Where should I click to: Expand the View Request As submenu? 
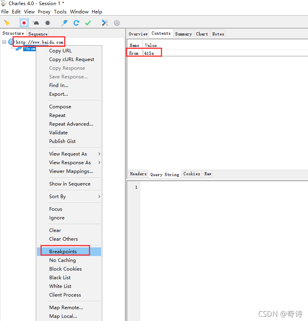tap(69, 154)
